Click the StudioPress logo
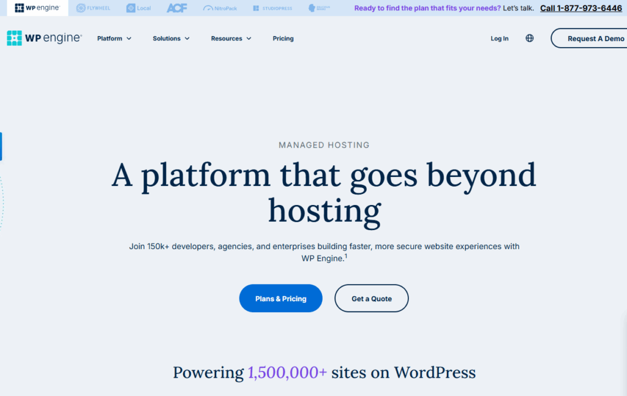 click(272, 8)
